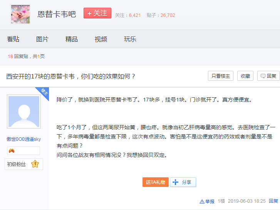
Task: Follow the forum with +关注 button
Action: pyautogui.click(x=97, y=13)
